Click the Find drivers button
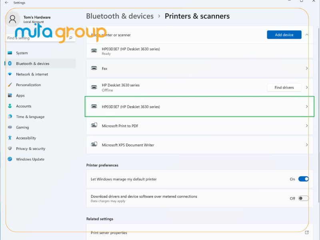Viewport: 320px width, 240px height. [x=284, y=87]
